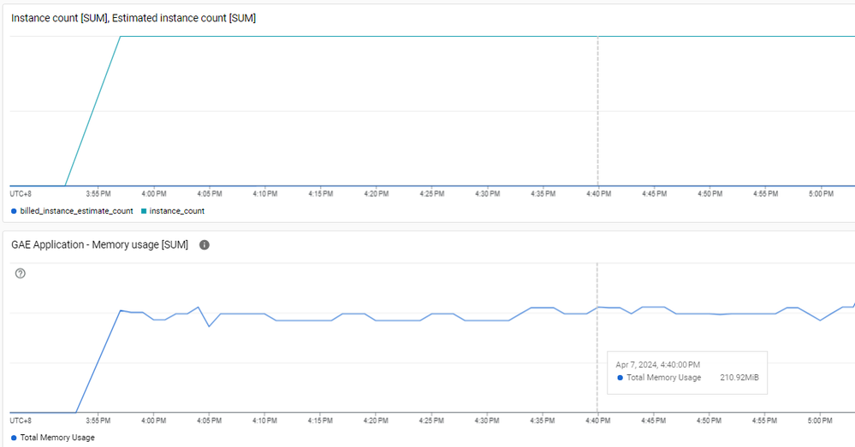Click the 4:10 PM tick on the memory usage axis
The image size is (855, 447).
coord(264,421)
